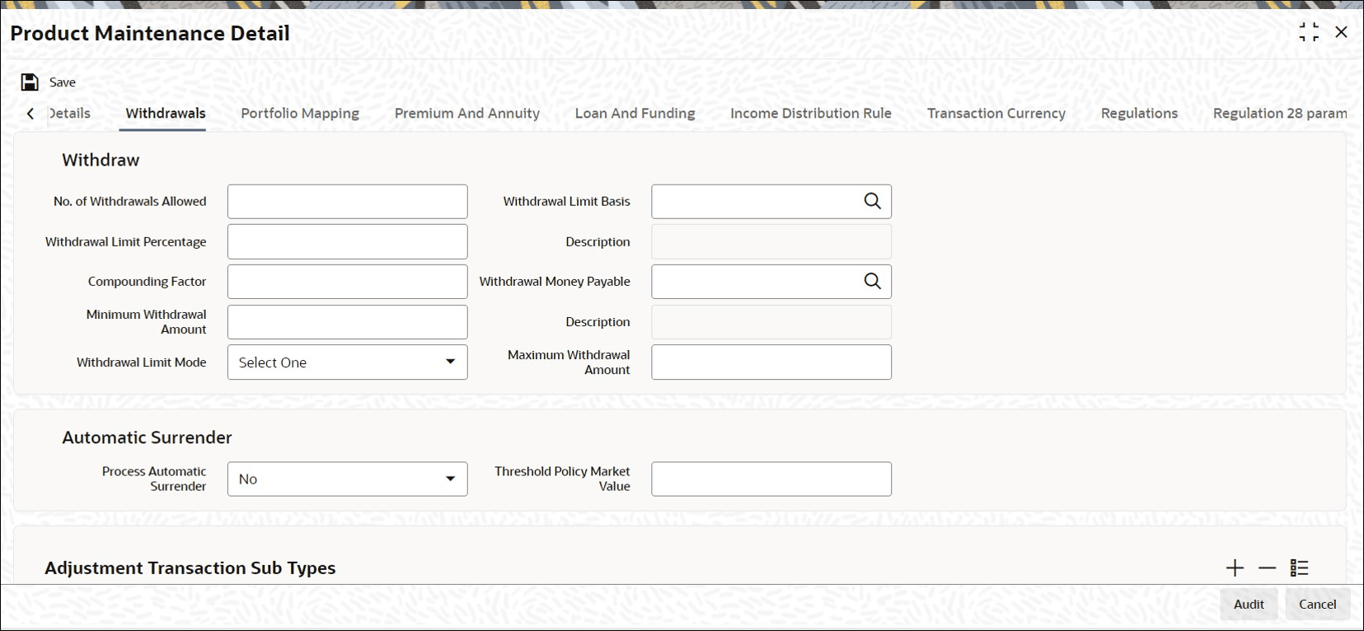Open the partially hidden Details tab
This screenshot has width=1364, height=631.
click(69, 113)
